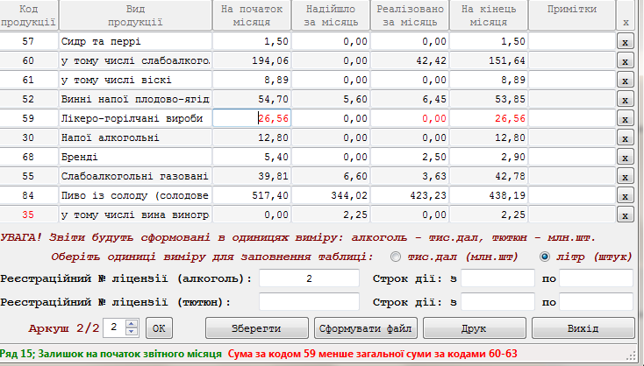
Task: Delete row 57 Сидр та перрі with x
Action: click(x=625, y=42)
